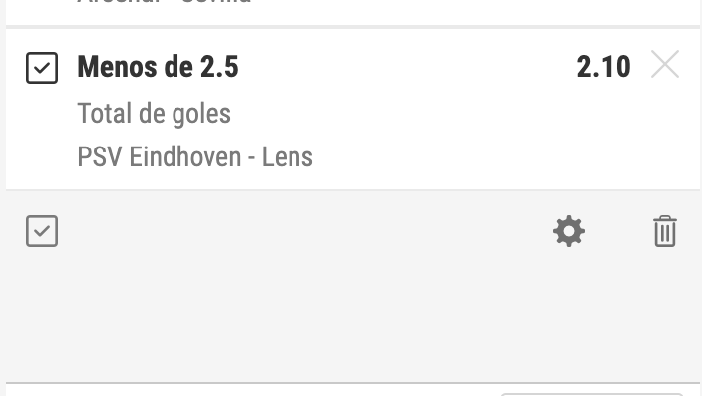Screen dimensions: 702x396
Task: Click the Total de goles market label
Action: point(155,114)
